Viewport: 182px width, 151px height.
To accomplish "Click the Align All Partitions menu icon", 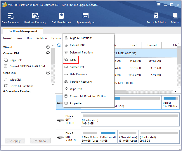I will [66, 38].
